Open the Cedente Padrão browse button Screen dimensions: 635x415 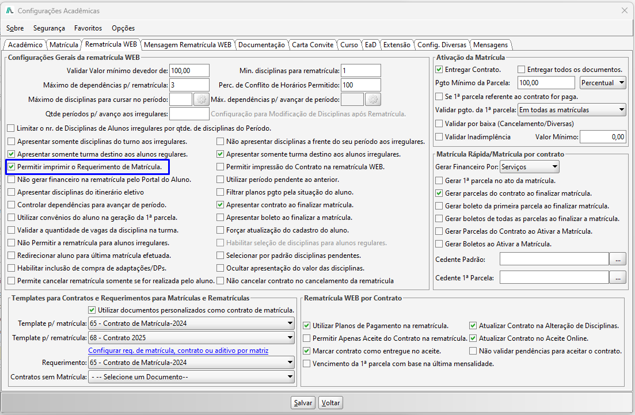pos(618,259)
